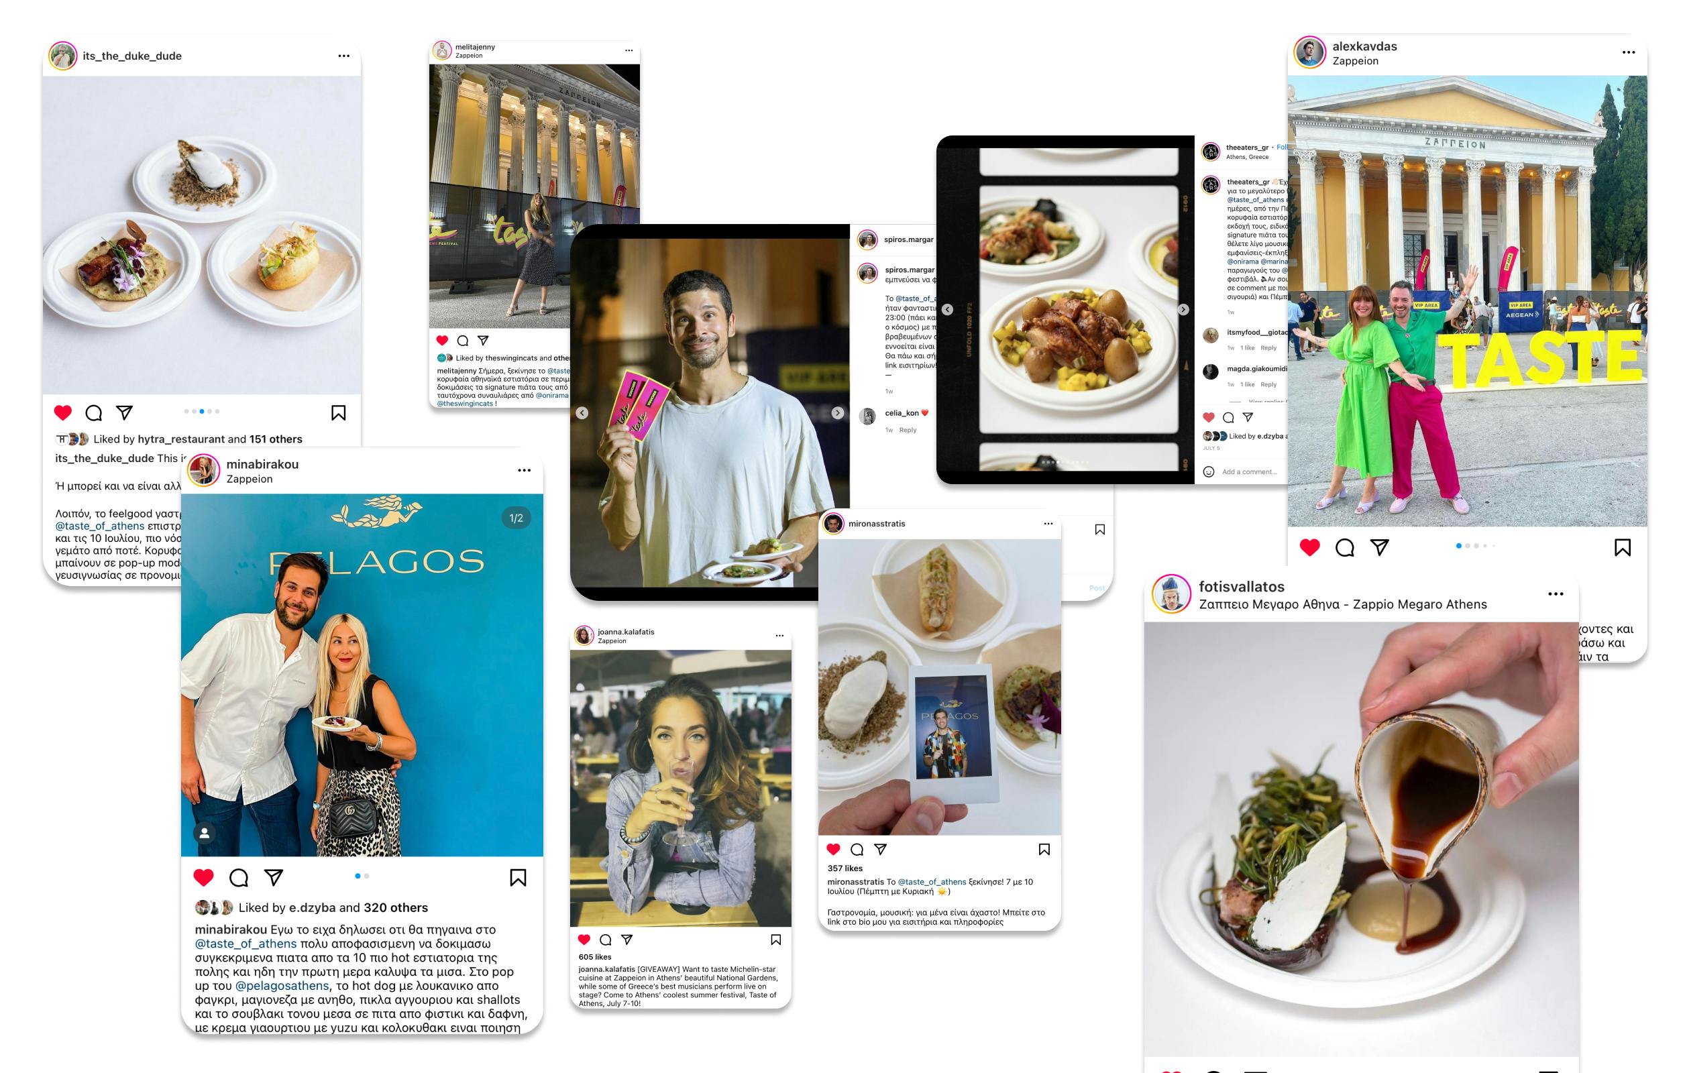Bookmark the its_the_duke_dude food post

pos(338,412)
